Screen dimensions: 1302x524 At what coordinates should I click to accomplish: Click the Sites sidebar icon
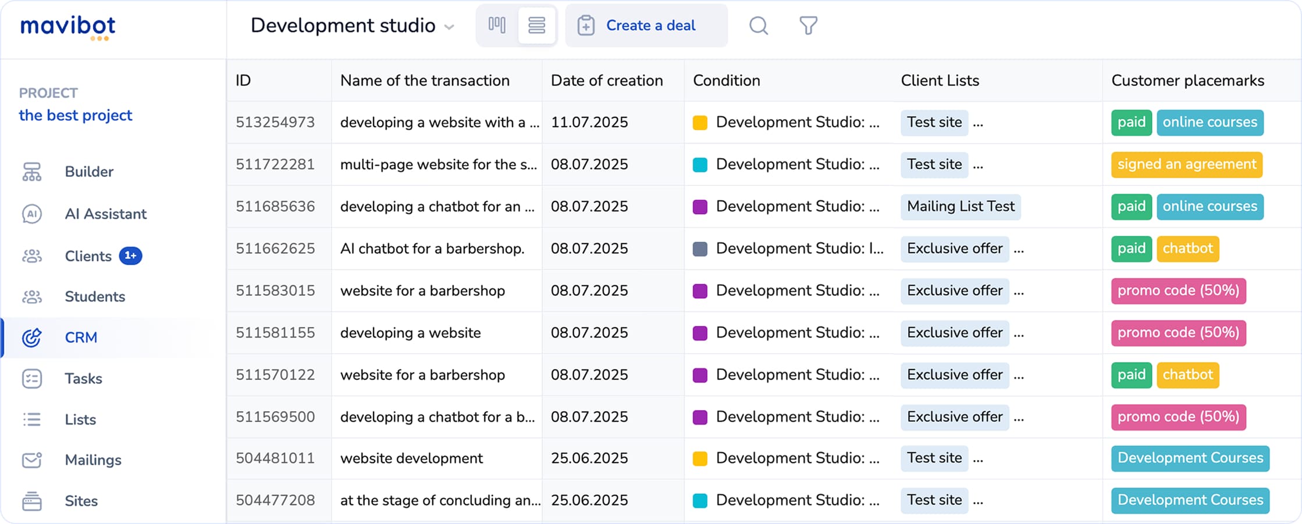click(32, 501)
